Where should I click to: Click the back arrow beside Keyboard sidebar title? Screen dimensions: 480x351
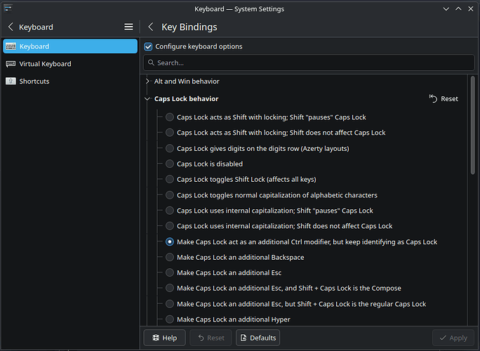pos(11,27)
